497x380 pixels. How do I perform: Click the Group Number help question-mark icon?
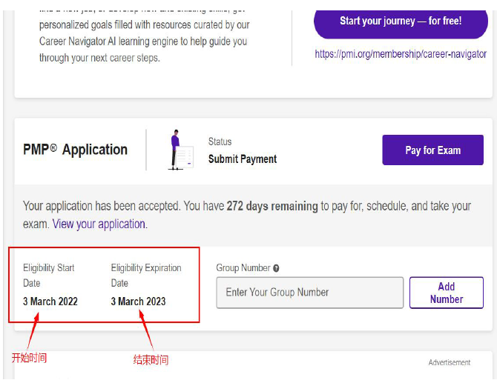click(276, 268)
